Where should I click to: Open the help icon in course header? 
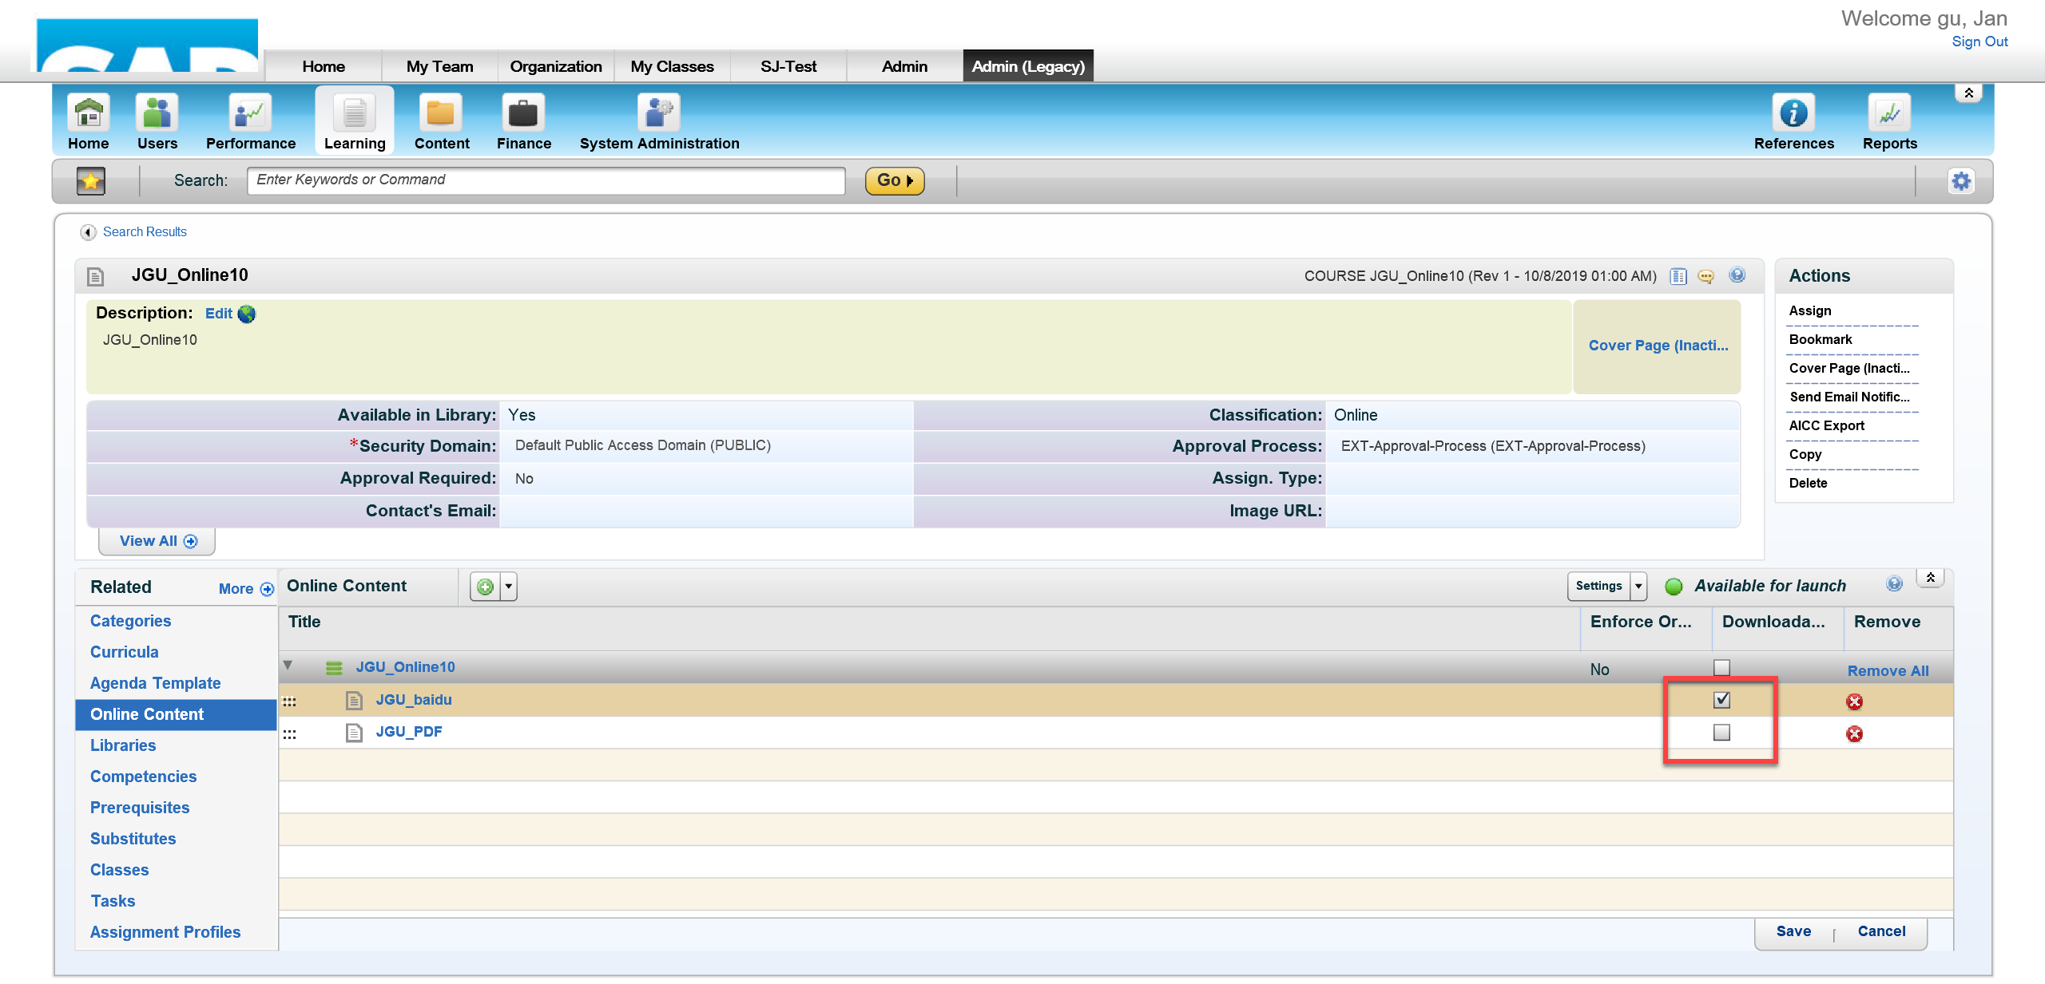pyautogui.click(x=1737, y=275)
